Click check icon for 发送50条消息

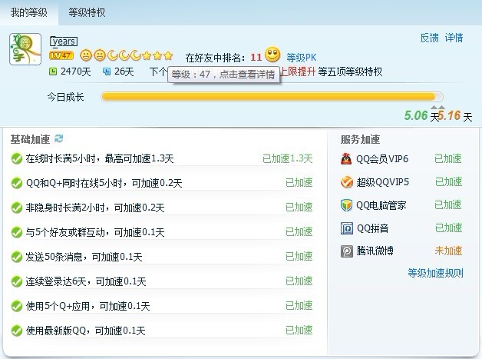click(17, 257)
